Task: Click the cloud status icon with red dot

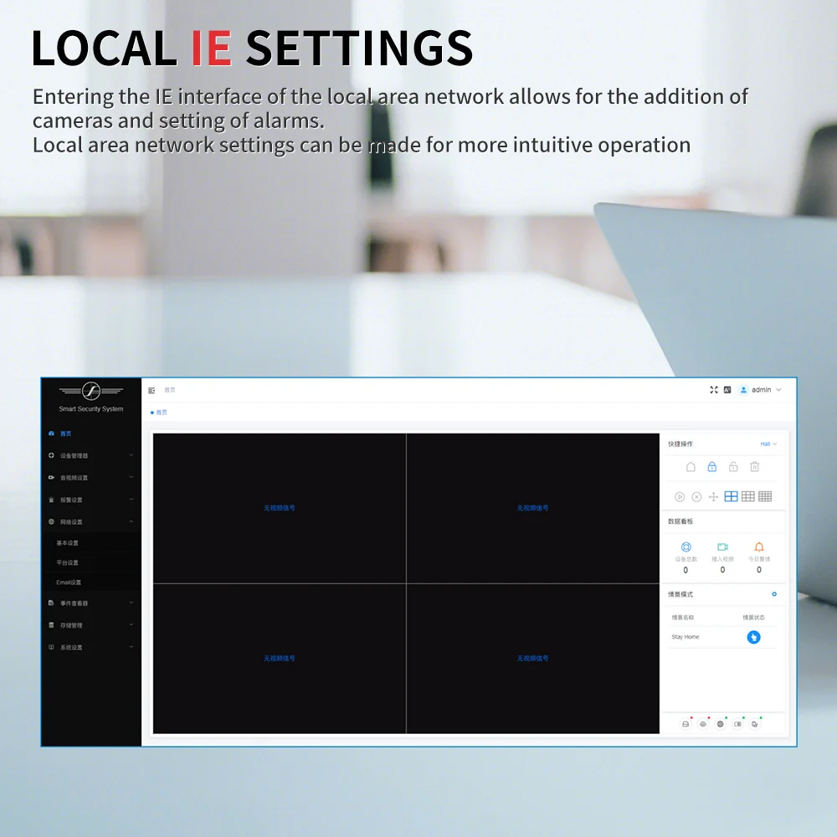Action: coord(703,724)
